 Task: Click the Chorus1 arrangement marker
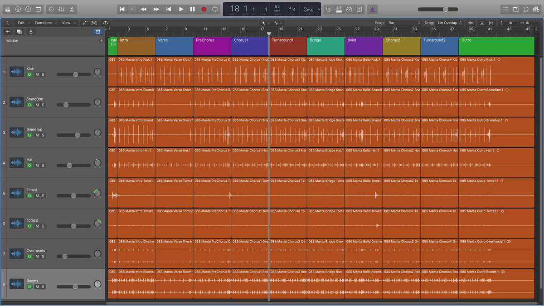(250, 46)
